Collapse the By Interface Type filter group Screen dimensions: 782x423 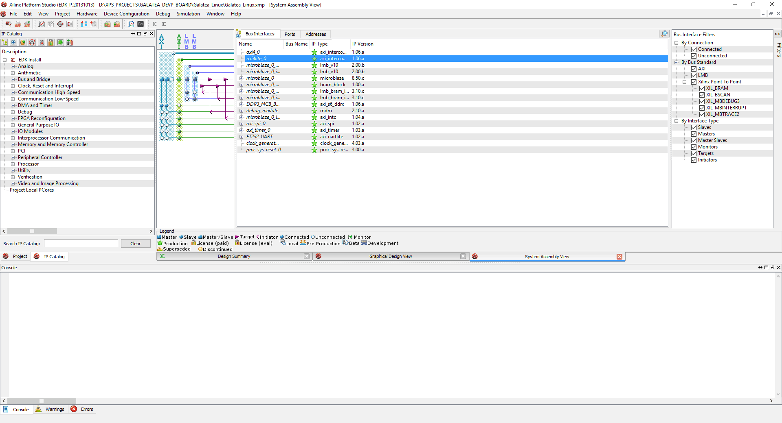click(x=677, y=121)
